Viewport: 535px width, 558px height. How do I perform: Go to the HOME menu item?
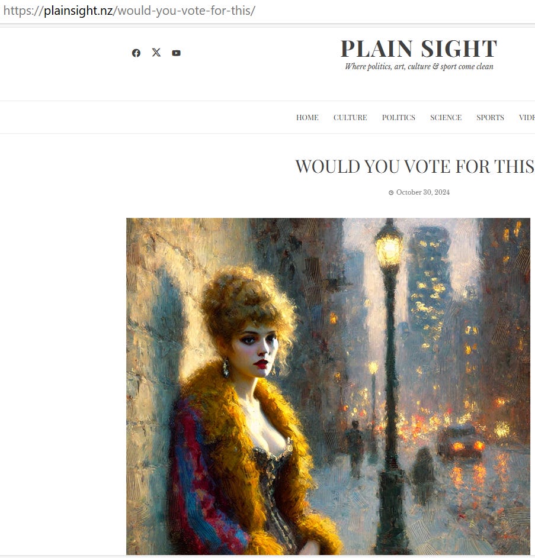pyautogui.click(x=307, y=117)
